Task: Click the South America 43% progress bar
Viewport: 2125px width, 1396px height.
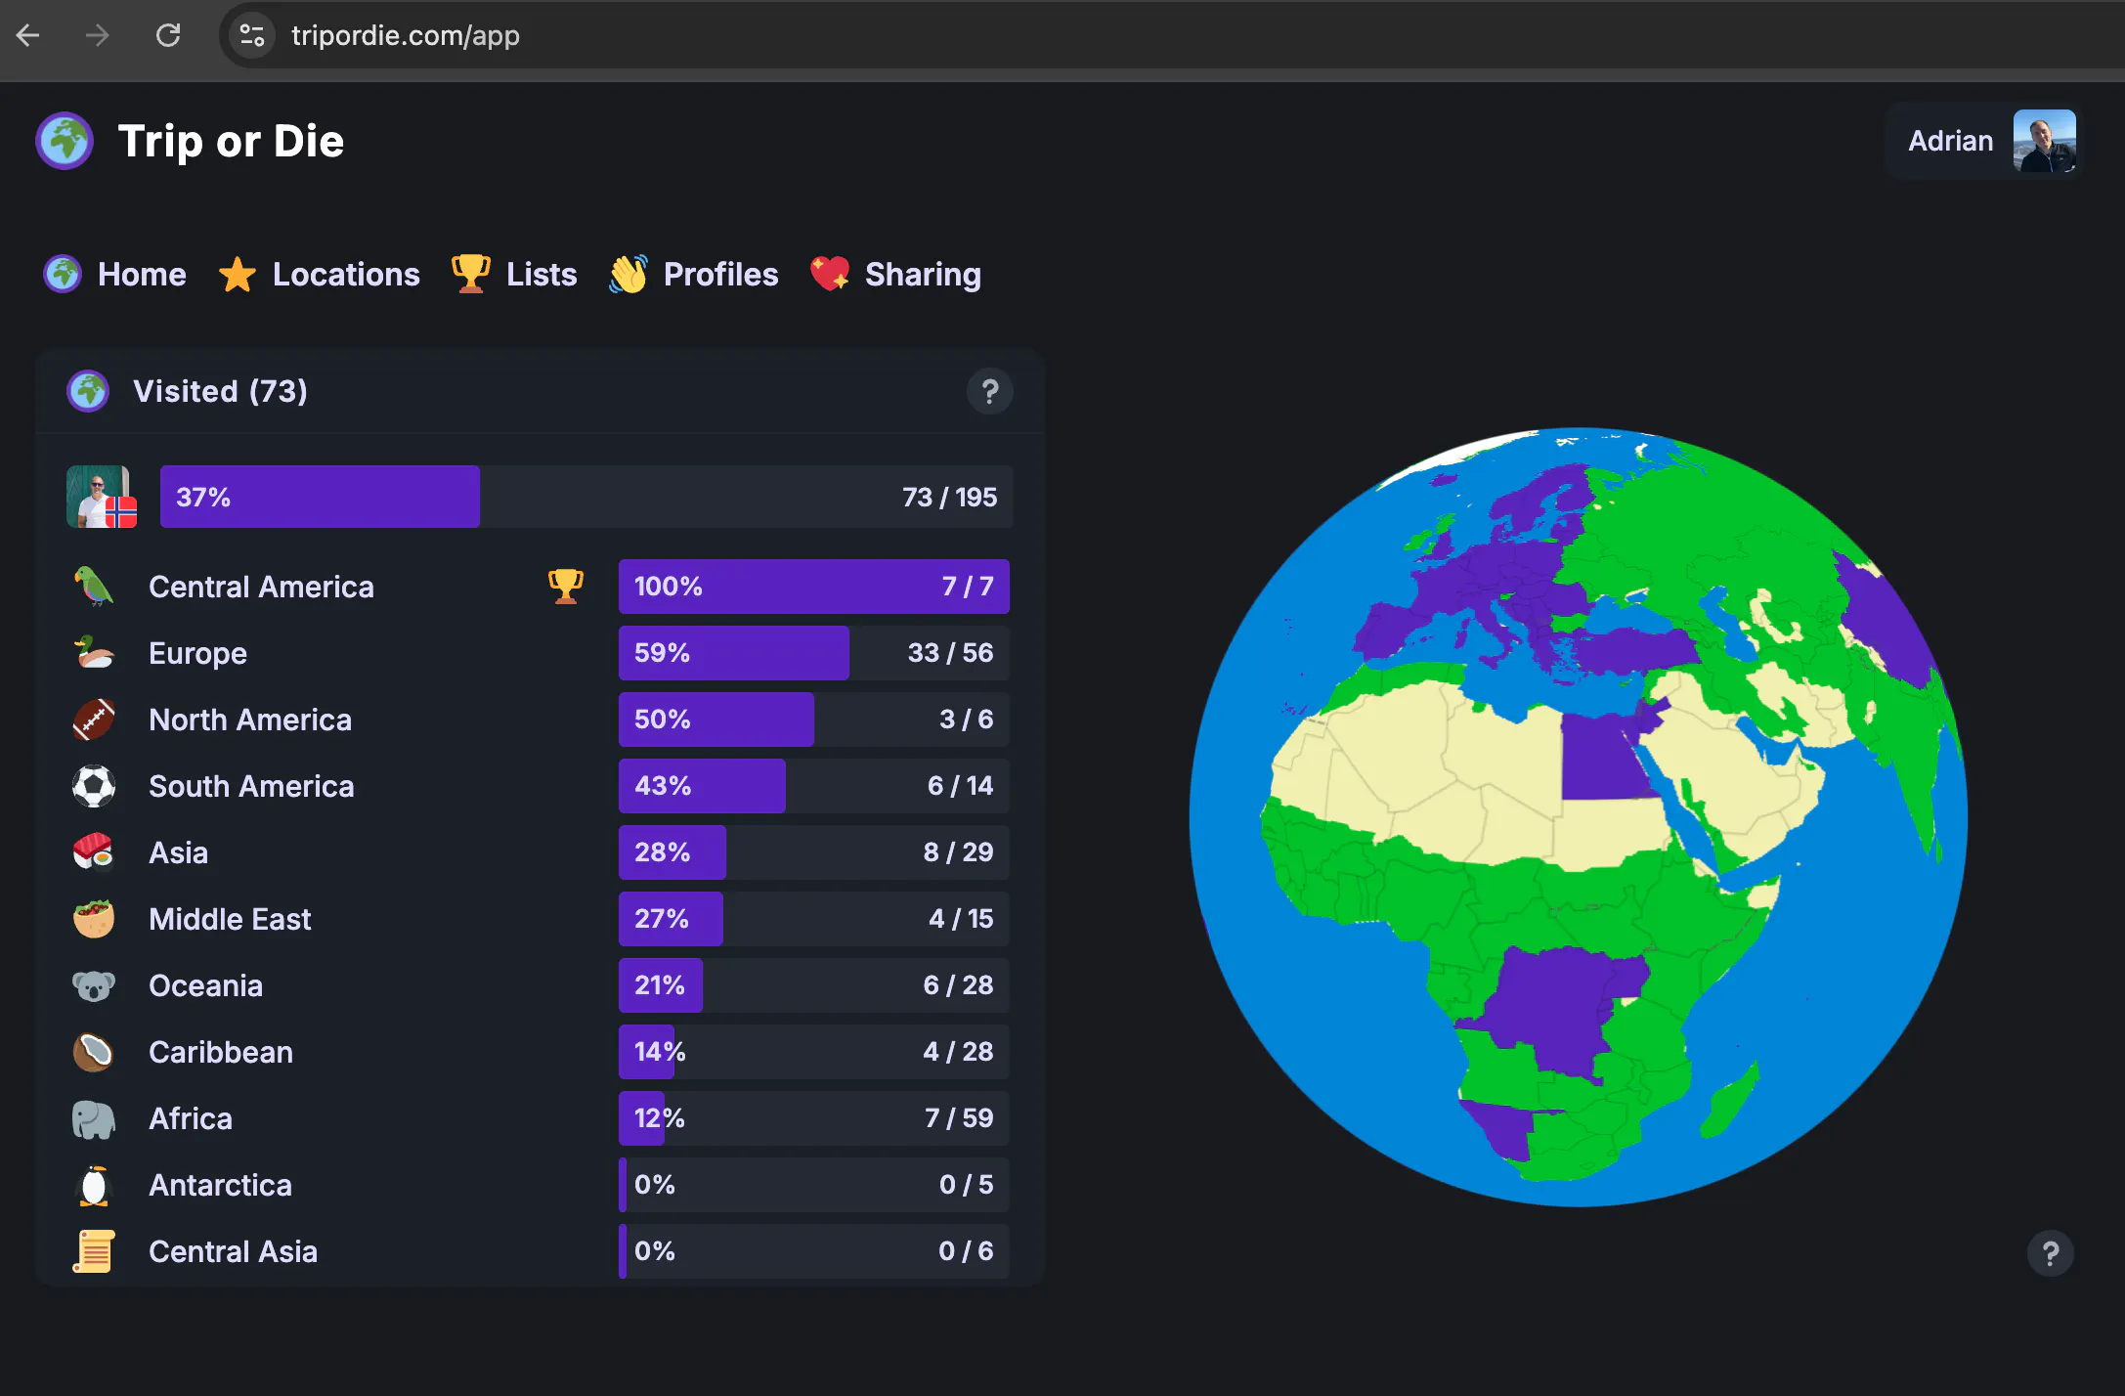Action: (814, 786)
